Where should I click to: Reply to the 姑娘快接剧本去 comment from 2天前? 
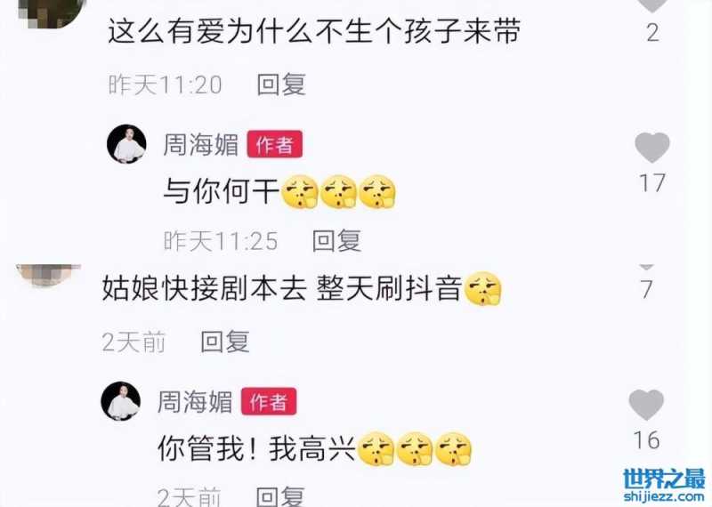(225, 342)
